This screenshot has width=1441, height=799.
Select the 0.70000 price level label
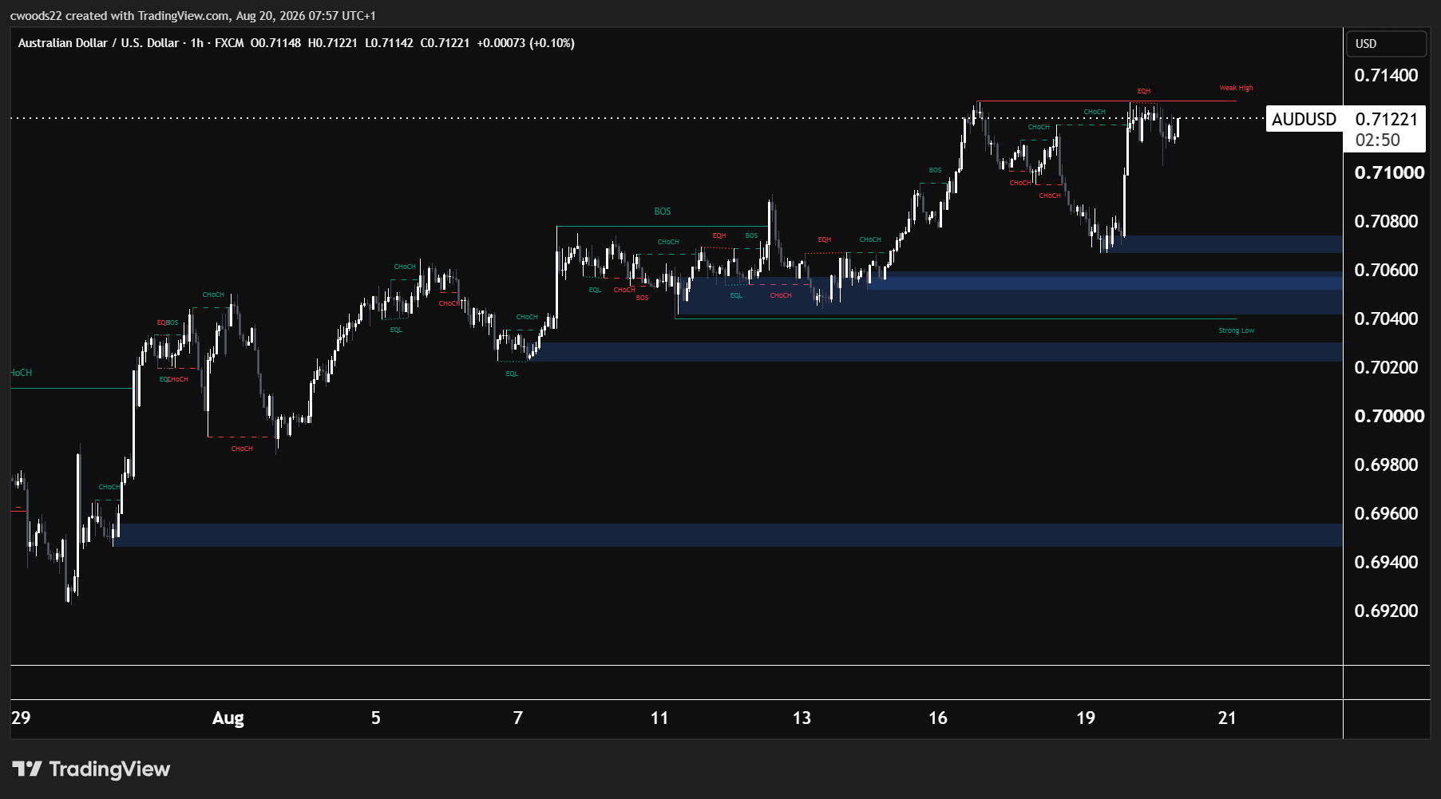1389,417
